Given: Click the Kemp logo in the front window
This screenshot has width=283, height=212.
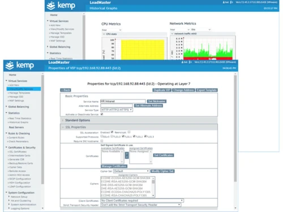Looking at the screenshot, I should 20,66.
